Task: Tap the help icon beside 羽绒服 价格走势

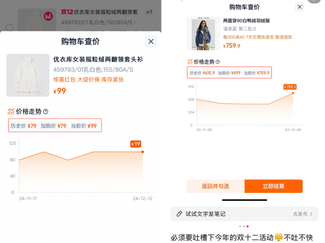Action: tap(218, 62)
